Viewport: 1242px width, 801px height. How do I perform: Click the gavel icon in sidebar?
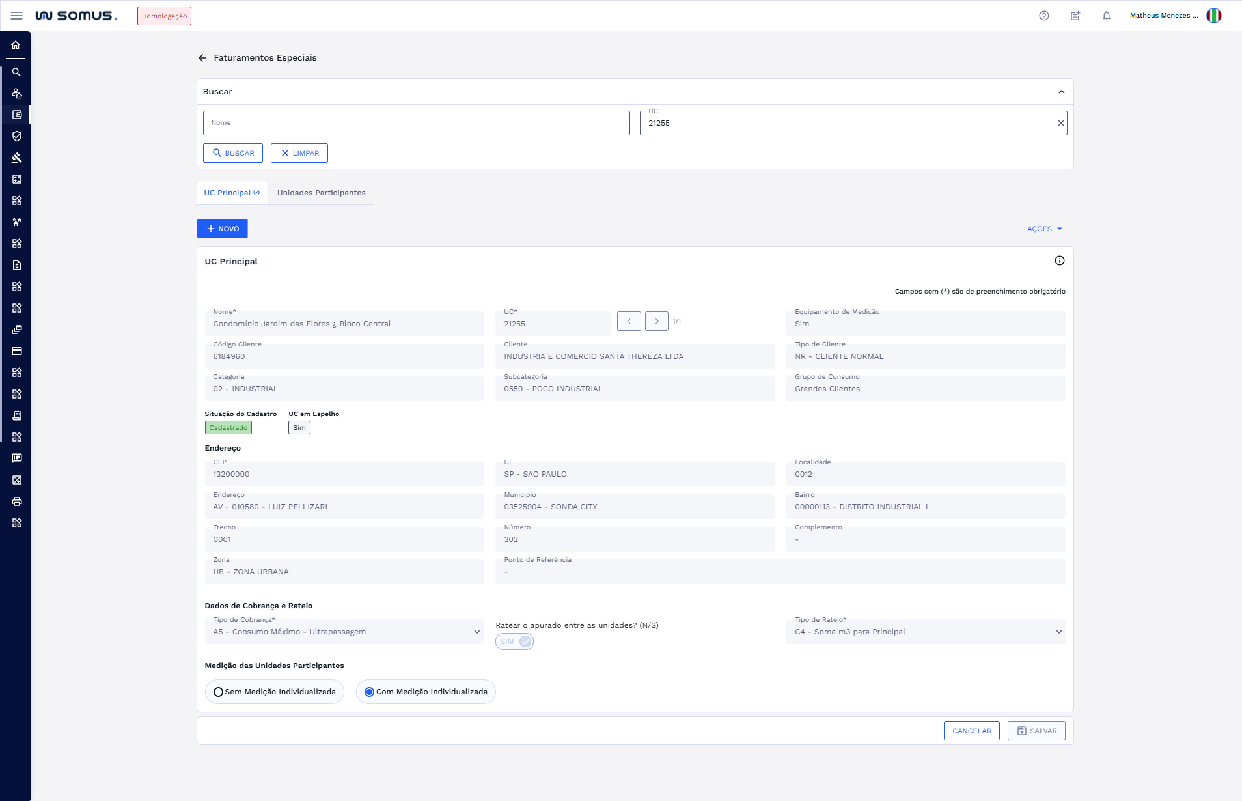17,158
